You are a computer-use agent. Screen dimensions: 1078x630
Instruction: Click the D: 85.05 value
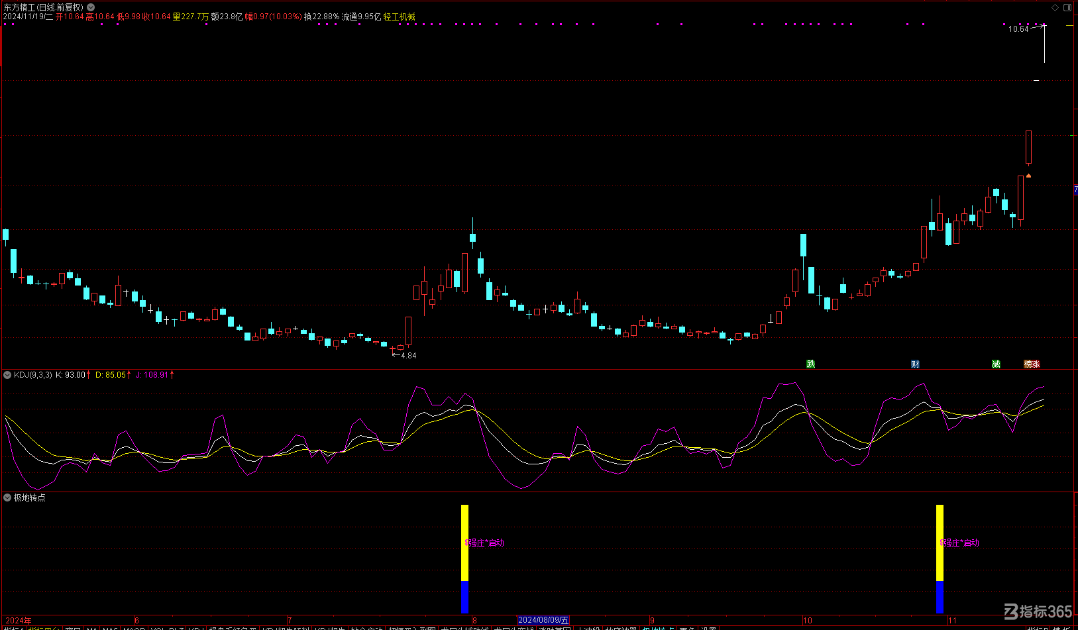pos(111,375)
